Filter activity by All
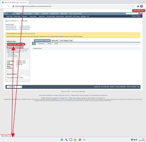 tap(34, 44)
